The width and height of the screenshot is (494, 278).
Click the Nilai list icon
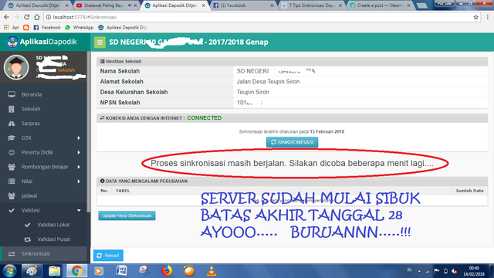(x=12, y=181)
